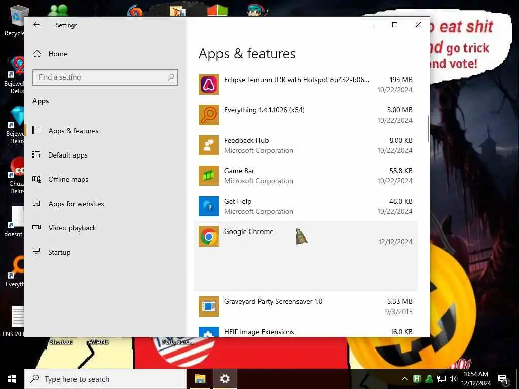Click the Eclipse Temurin JDK app icon

pyautogui.click(x=208, y=85)
